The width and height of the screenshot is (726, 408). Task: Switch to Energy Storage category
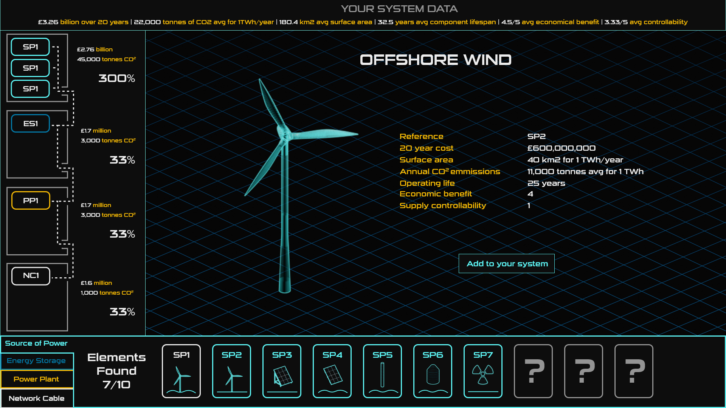[x=37, y=361]
